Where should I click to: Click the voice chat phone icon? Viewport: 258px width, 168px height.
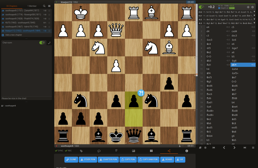(49, 43)
